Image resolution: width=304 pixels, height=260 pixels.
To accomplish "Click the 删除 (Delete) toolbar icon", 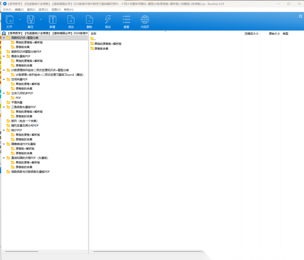I will [89, 20].
